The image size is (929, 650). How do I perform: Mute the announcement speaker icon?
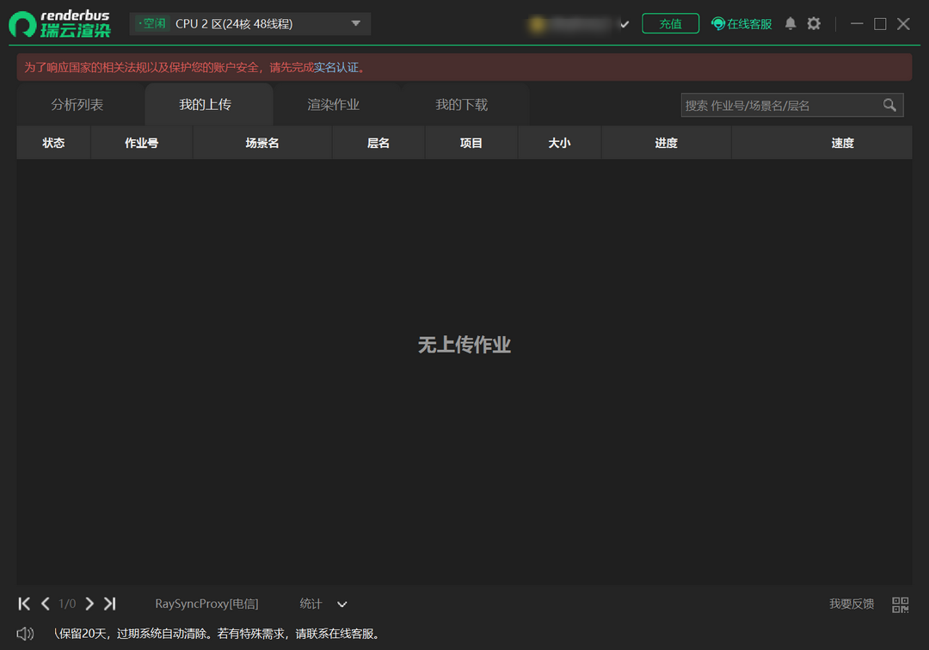pos(23,633)
